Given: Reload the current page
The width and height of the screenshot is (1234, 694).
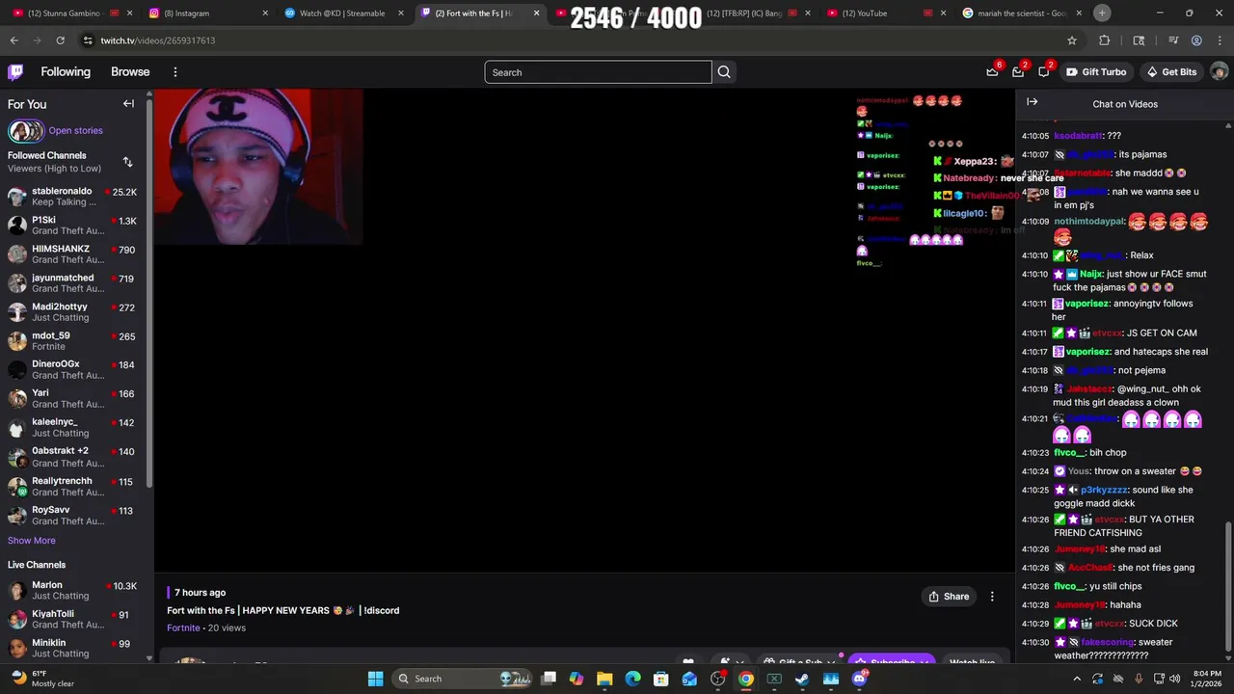Looking at the screenshot, I should click(60, 40).
